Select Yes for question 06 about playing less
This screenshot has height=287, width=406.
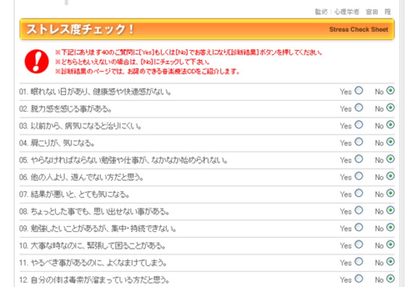coord(359,176)
